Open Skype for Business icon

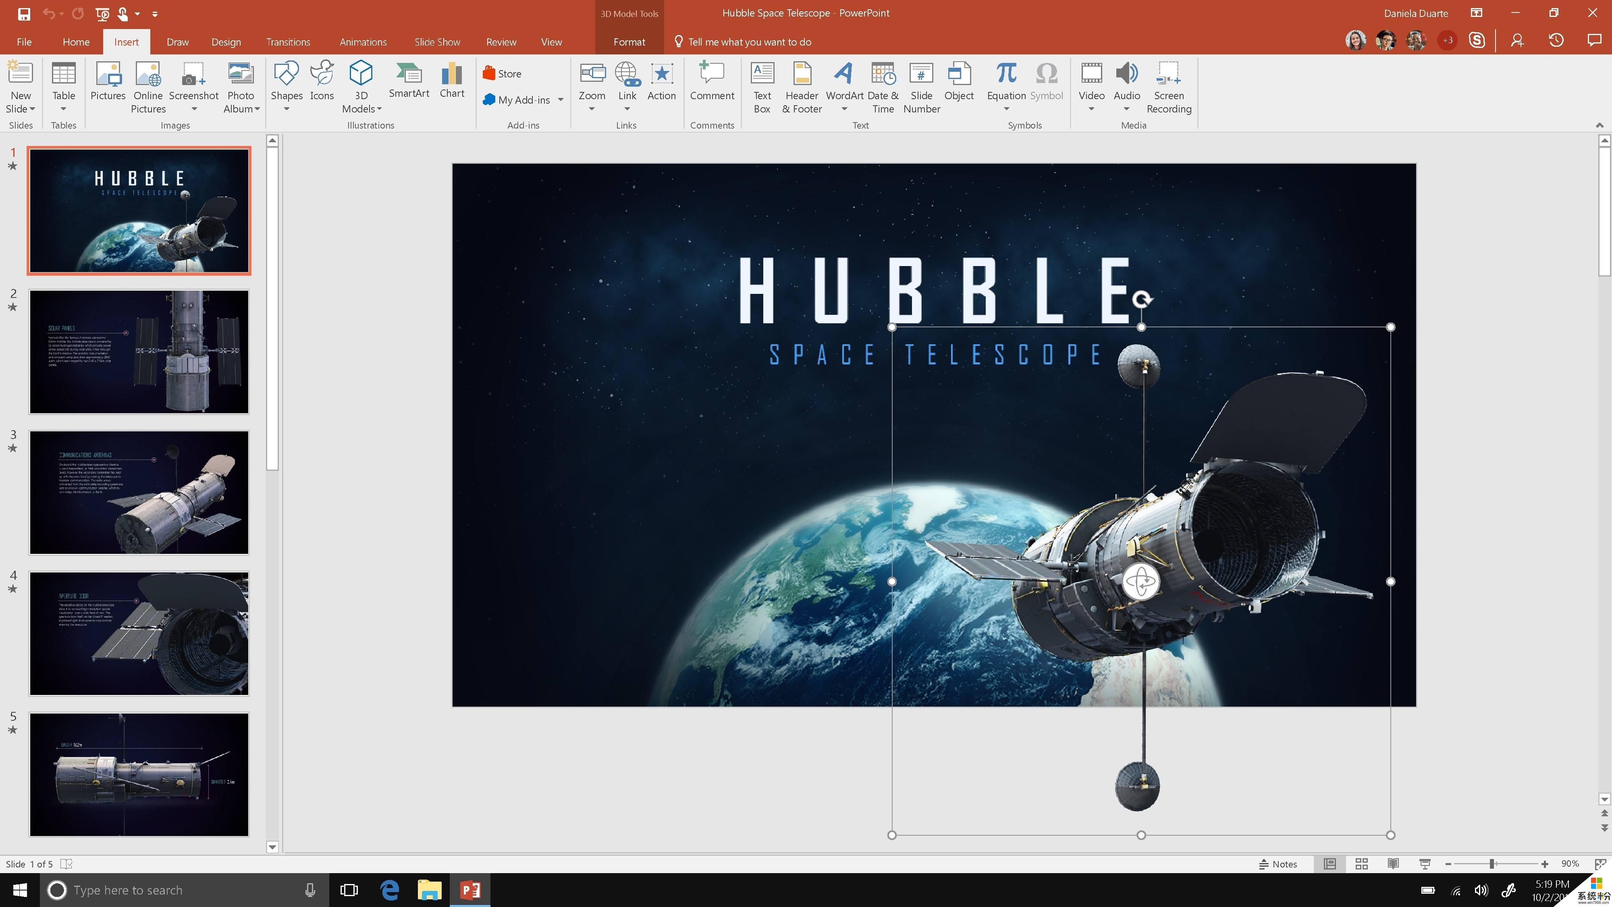1477,41
